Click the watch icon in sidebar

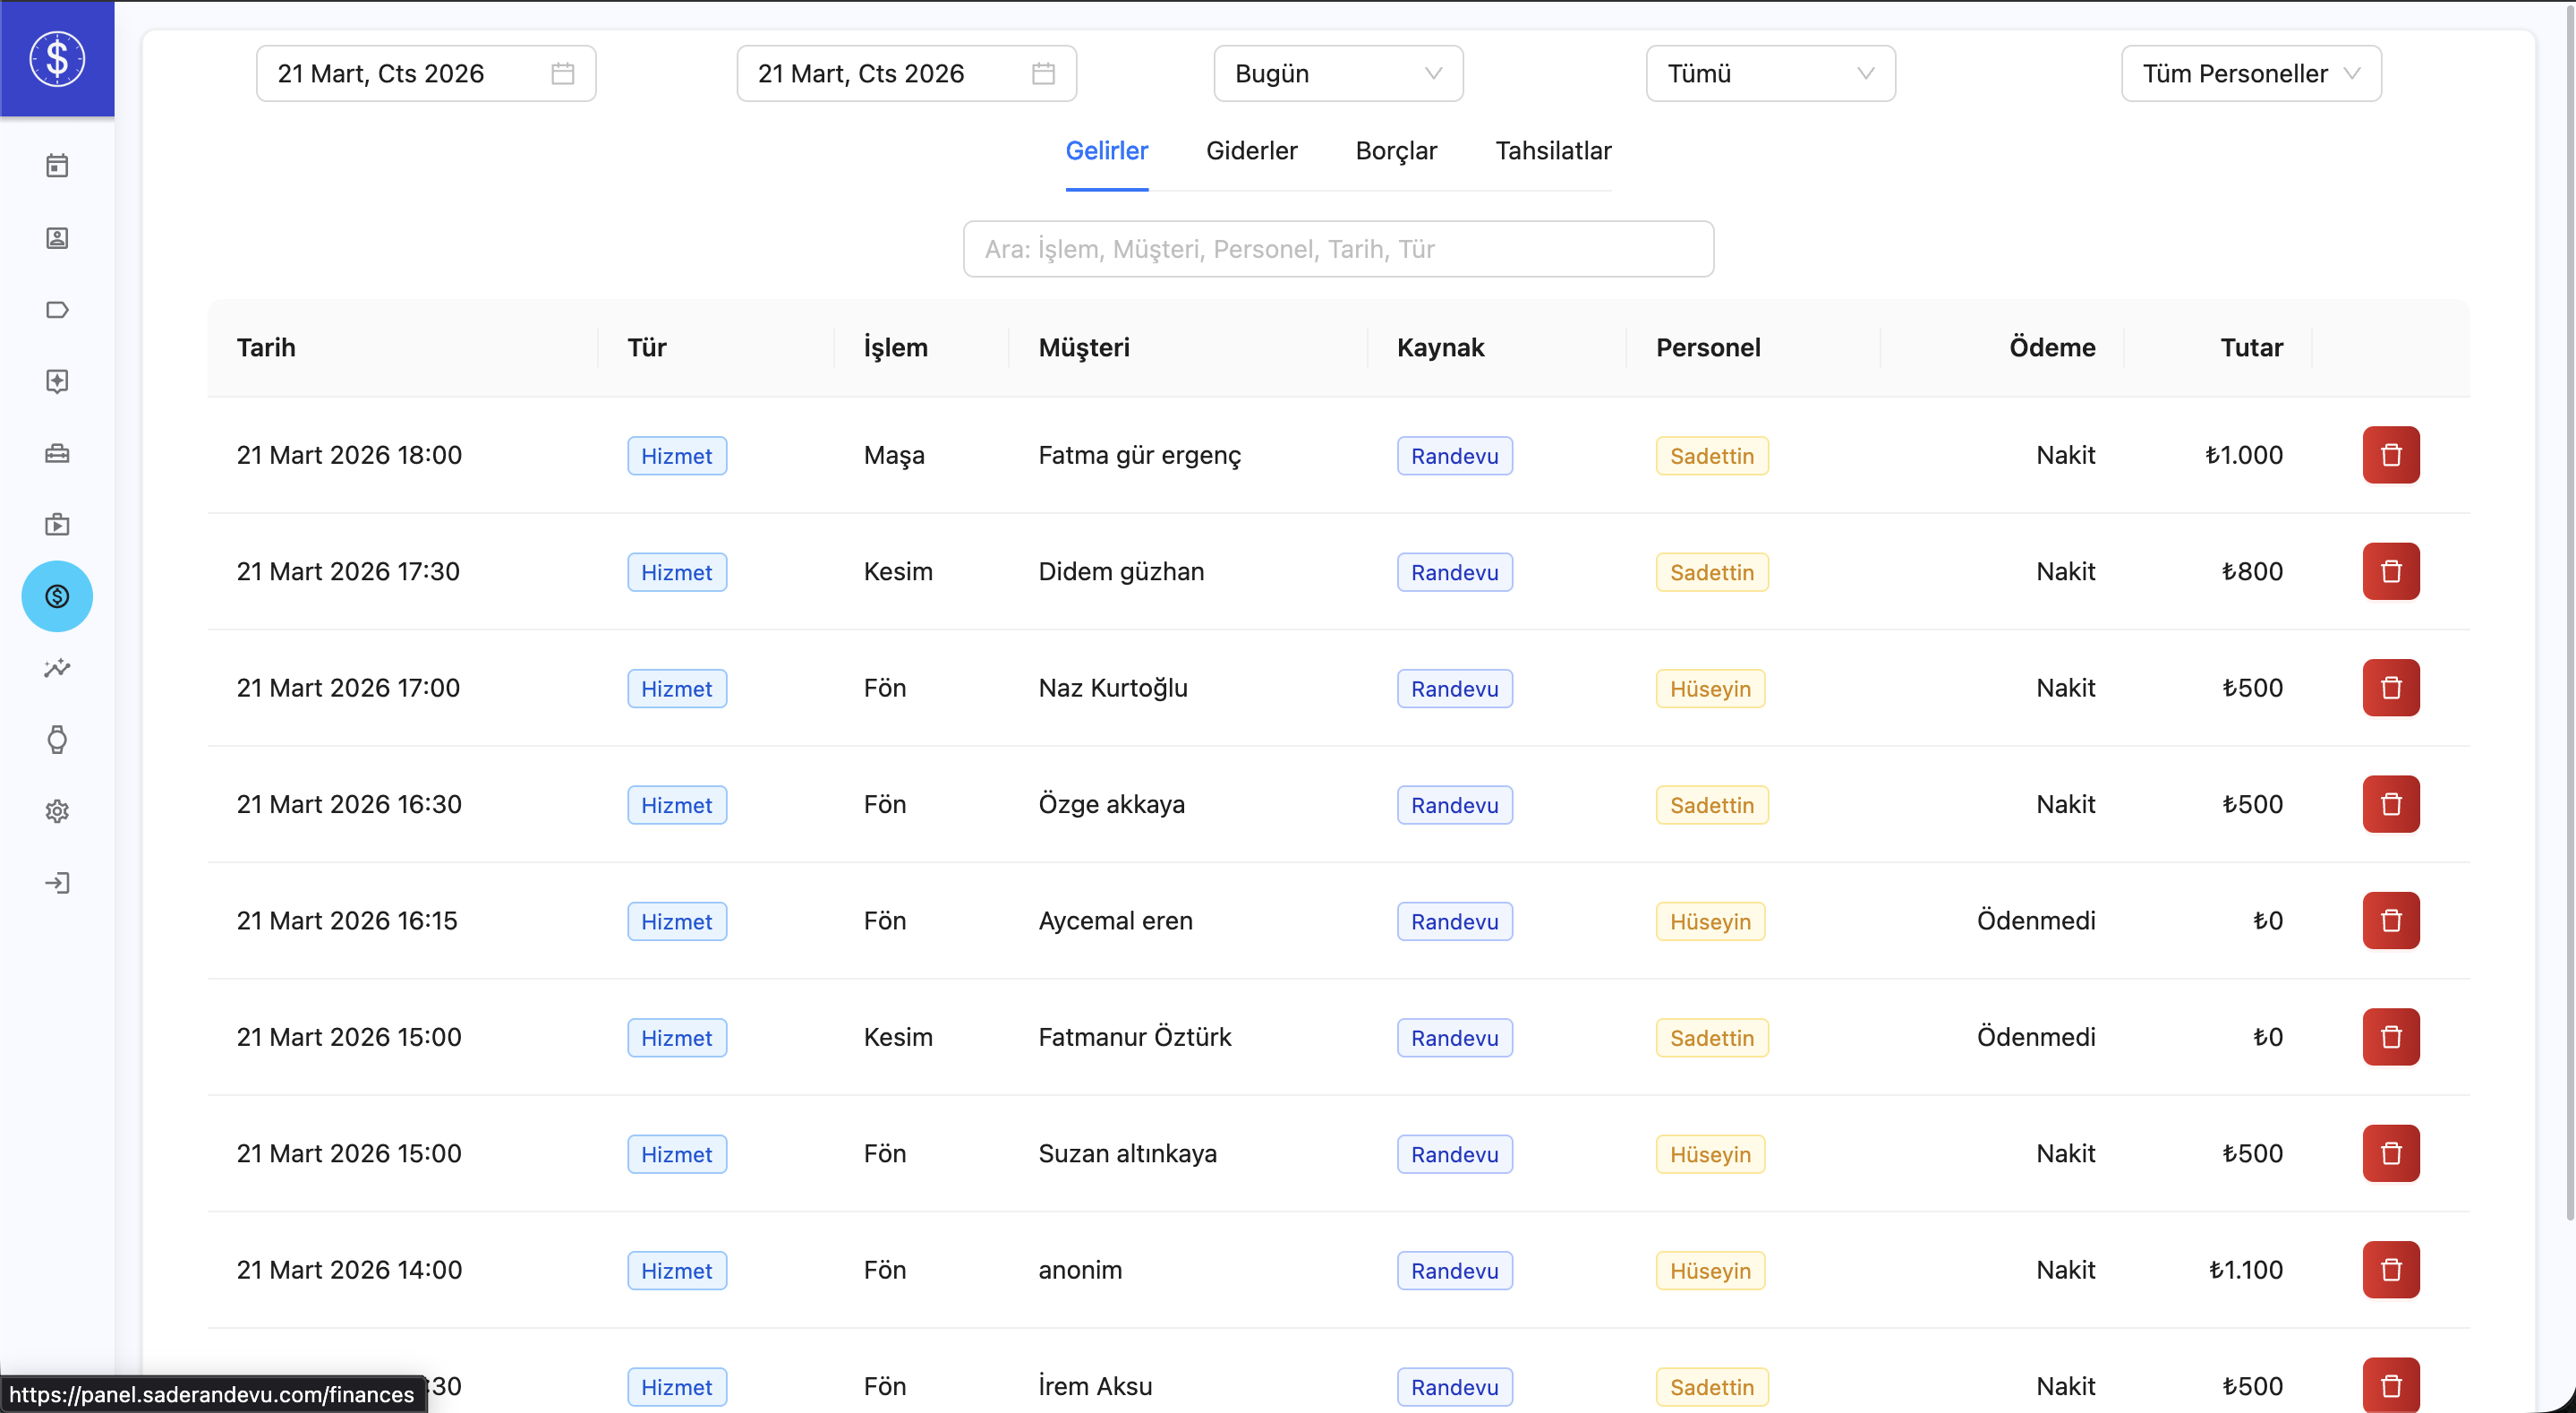coord(57,740)
